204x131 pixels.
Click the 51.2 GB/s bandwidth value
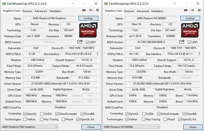84,78
